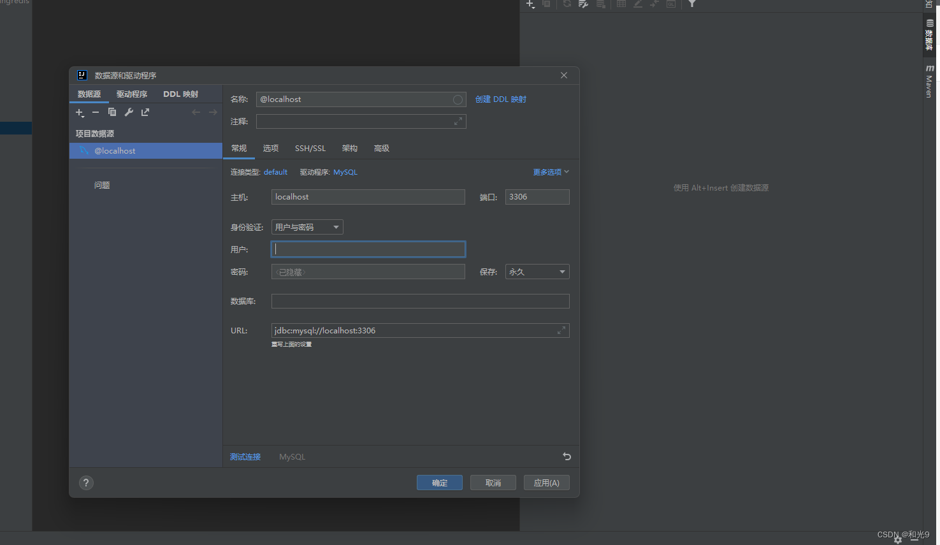Click the table view icon in the Database panel toolbar

click(621, 3)
